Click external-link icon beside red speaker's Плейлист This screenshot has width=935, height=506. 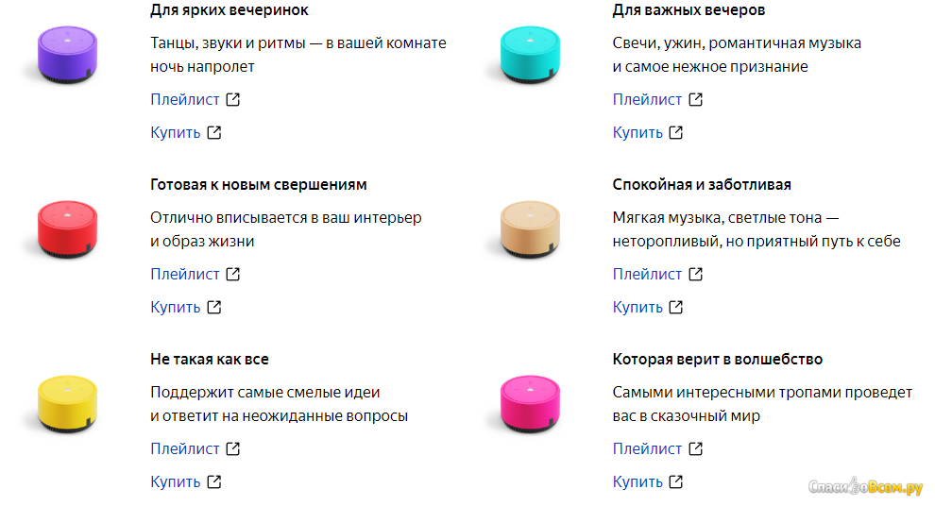[233, 274]
